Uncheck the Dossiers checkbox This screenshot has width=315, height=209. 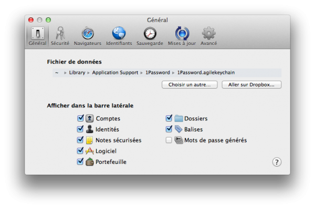click(x=169, y=118)
